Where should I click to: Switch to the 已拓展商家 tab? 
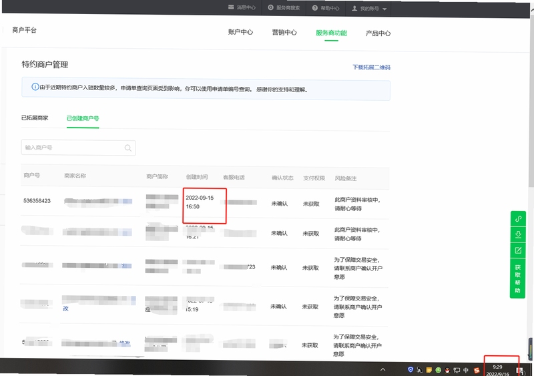click(x=35, y=118)
